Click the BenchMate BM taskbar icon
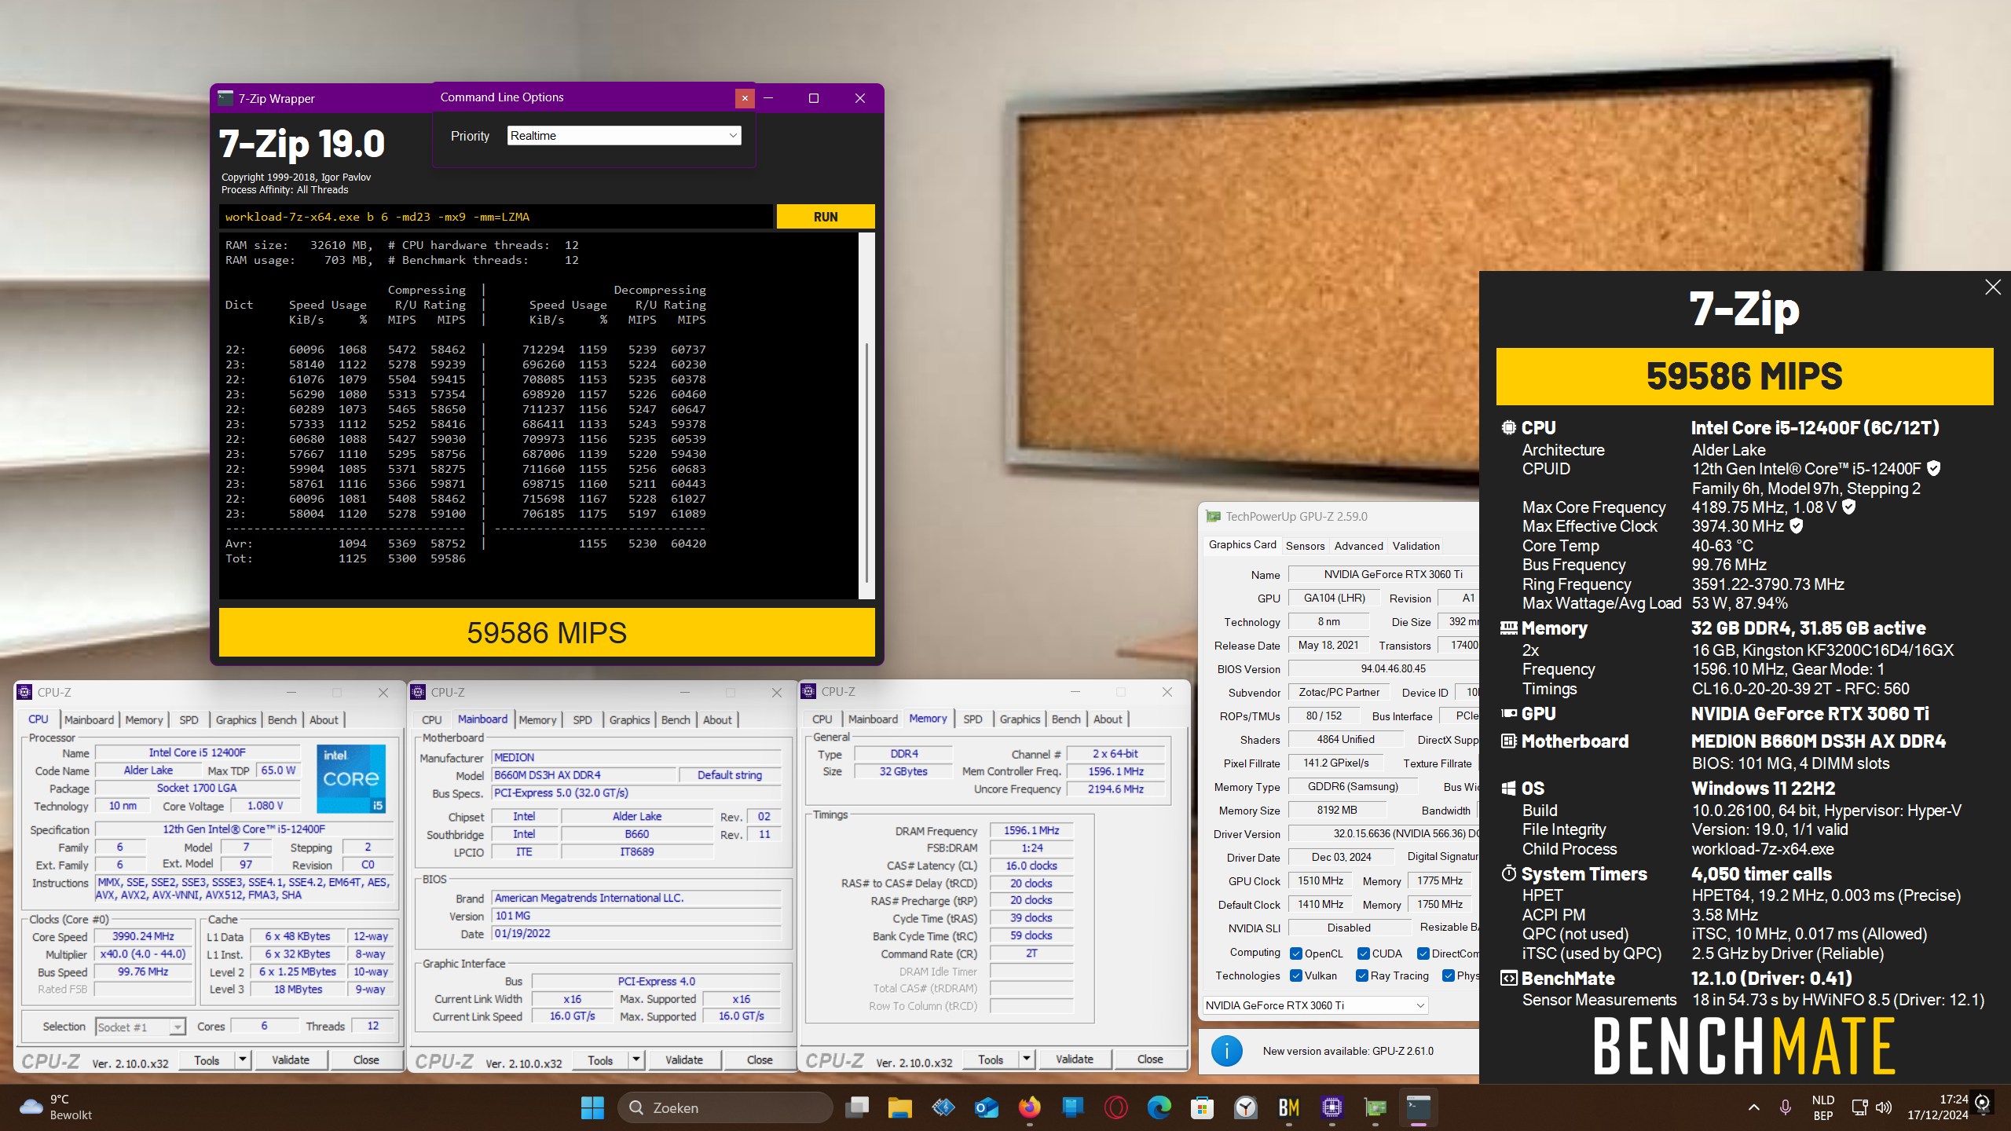Screen dimensions: 2011x1131 coord(1288,1107)
